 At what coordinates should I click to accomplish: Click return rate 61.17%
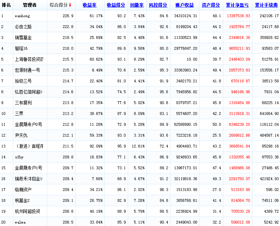pos(96,16)
